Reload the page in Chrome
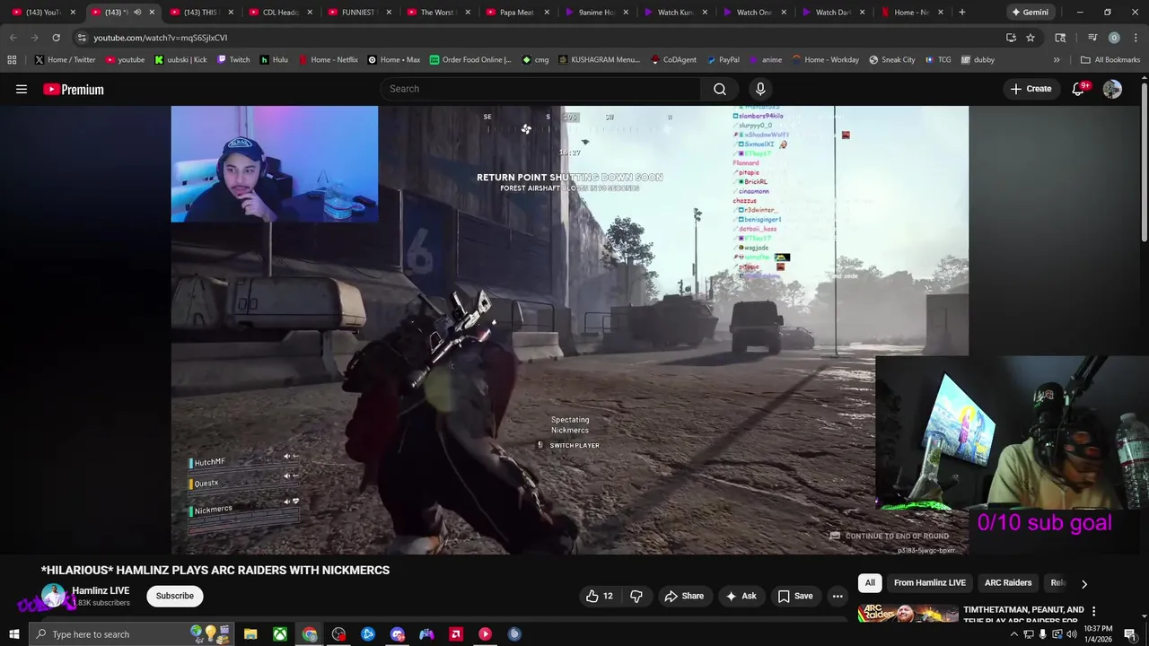Screen dimensions: 1149x646 [x=56, y=38]
